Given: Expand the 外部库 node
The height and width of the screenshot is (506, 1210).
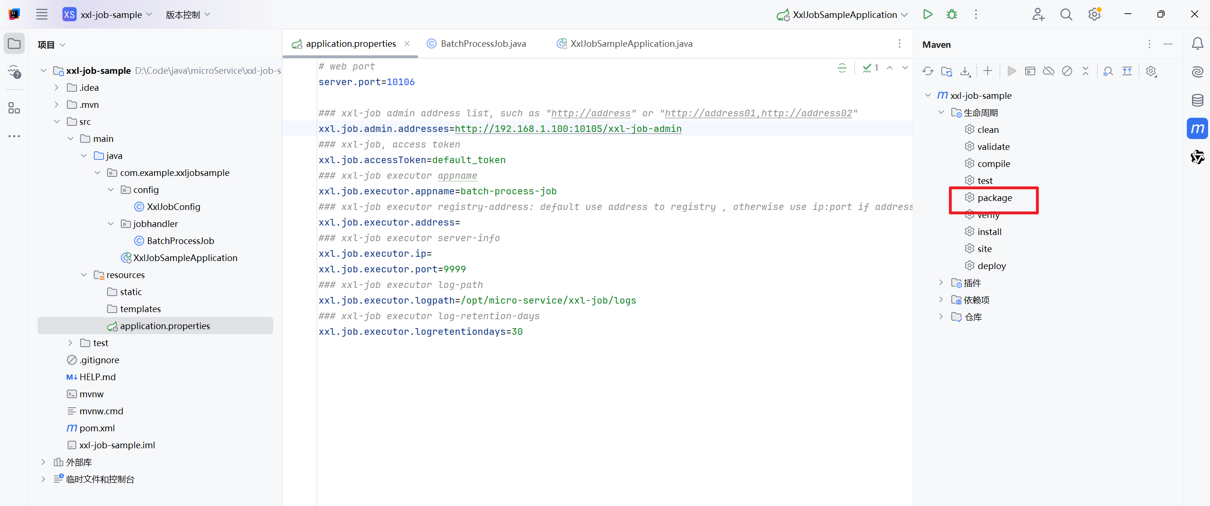Looking at the screenshot, I should click(43, 462).
